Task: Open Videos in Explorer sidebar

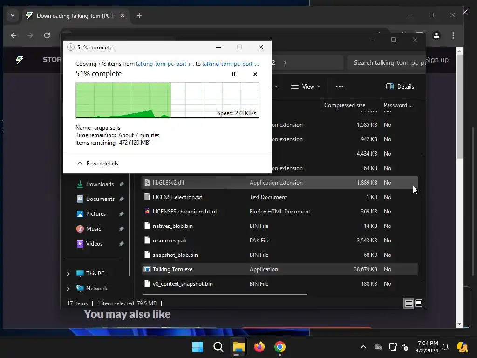Action: pyautogui.click(x=94, y=243)
